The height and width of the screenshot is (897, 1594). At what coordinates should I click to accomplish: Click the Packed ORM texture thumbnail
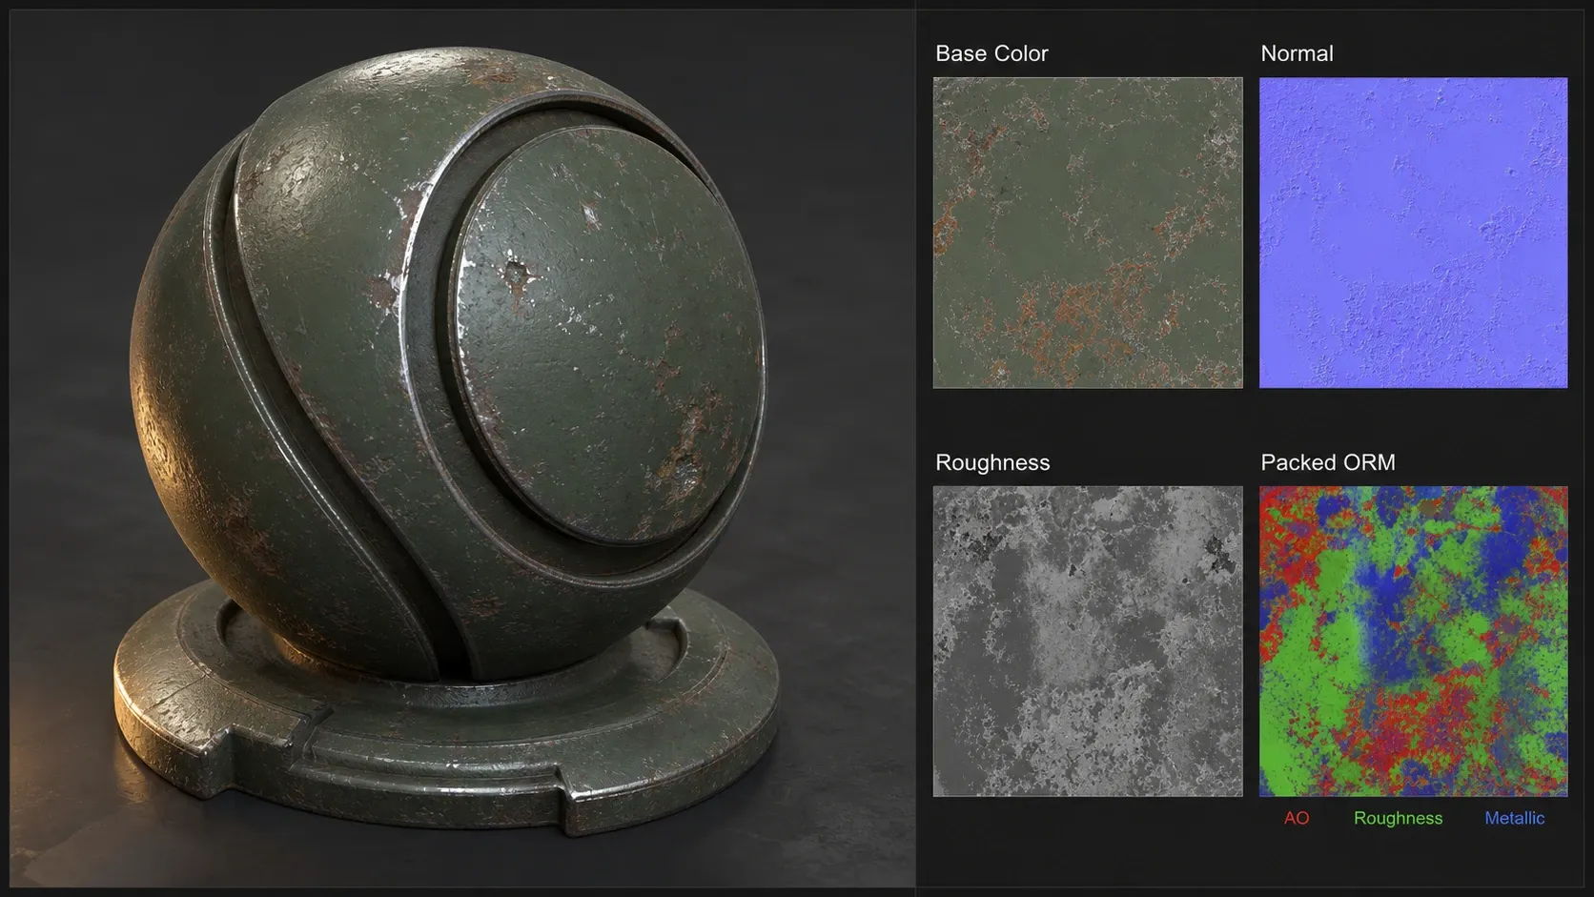[x=1413, y=642]
